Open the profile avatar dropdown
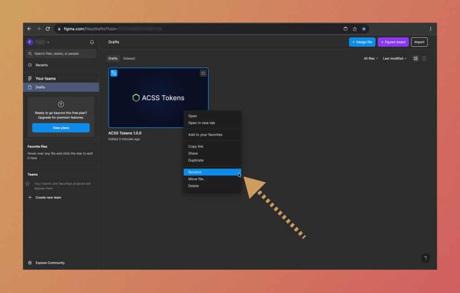 30,42
